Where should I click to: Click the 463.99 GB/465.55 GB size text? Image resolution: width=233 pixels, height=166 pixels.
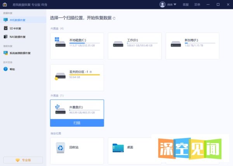(x=82, y=113)
